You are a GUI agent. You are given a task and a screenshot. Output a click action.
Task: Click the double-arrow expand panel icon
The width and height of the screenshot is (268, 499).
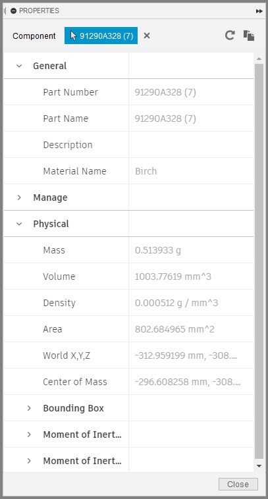point(259,11)
